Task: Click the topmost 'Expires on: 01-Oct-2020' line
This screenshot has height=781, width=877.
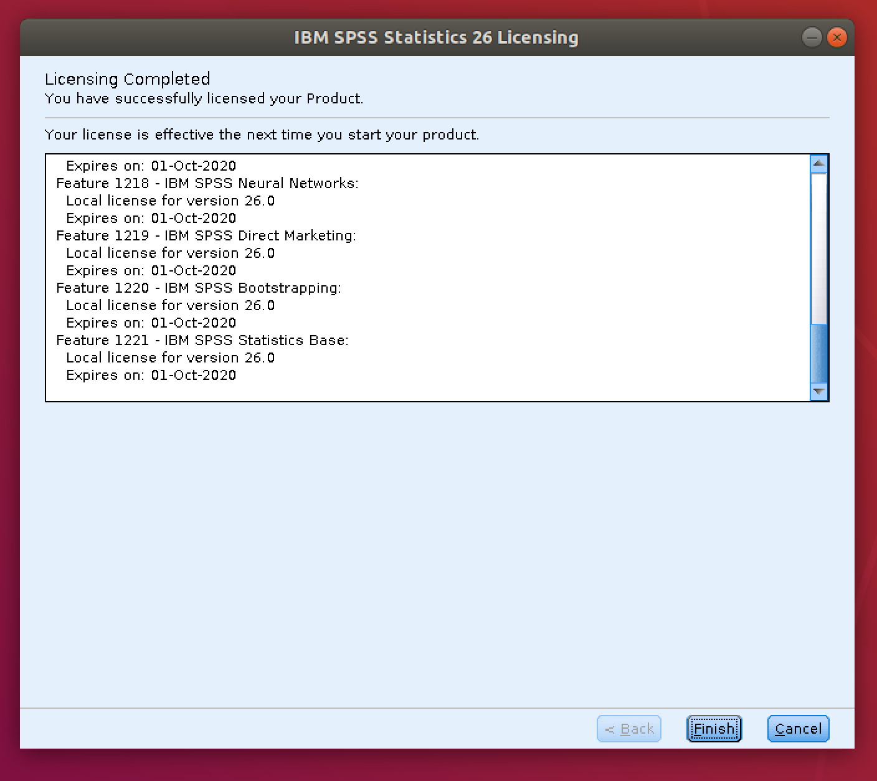Action: click(x=151, y=166)
